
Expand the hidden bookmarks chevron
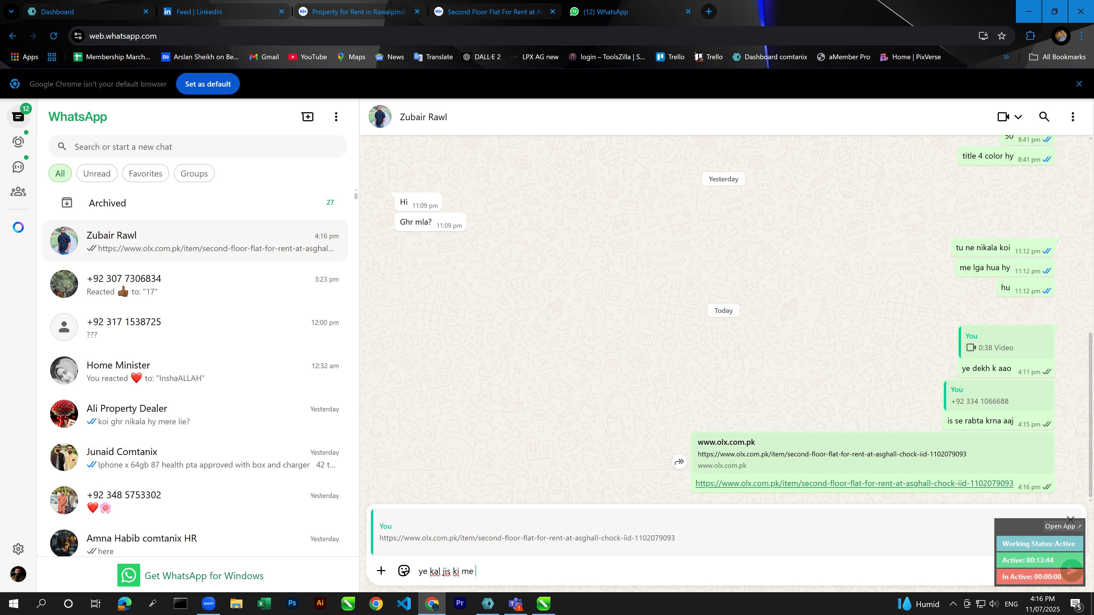[1006, 57]
